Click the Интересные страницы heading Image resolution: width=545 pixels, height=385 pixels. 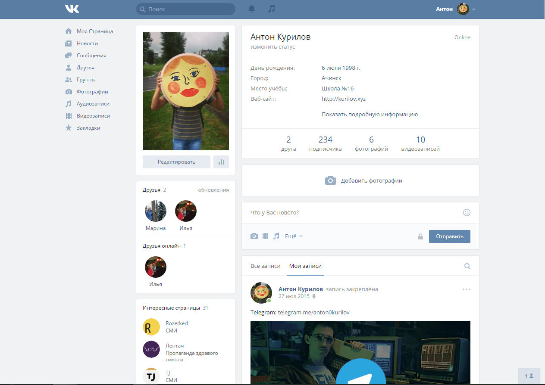coord(171,308)
